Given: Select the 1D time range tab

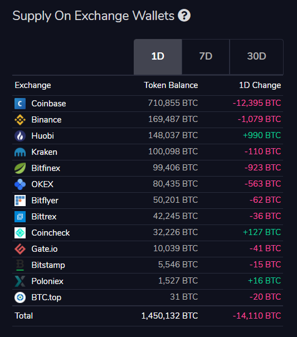Looking at the screenshot, I should pyautogui.click(x=158, y=57).
